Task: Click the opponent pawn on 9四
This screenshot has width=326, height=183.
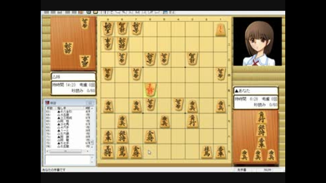Action: [108, 74]
